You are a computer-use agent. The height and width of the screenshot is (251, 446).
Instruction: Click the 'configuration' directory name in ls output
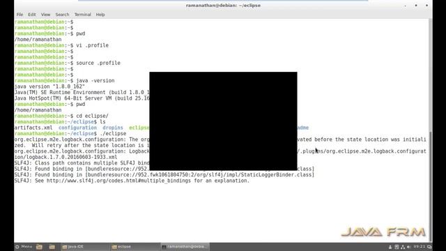[77, 128]
